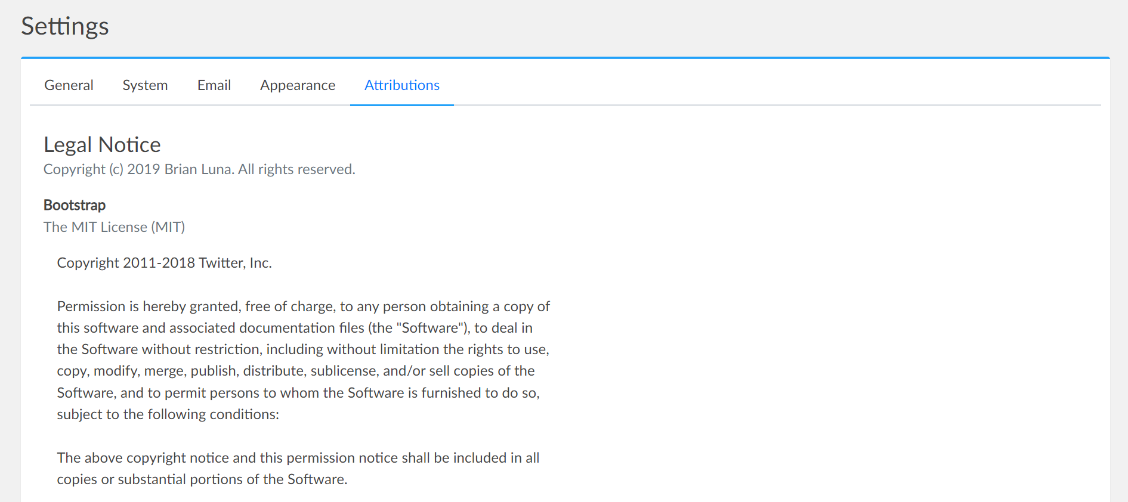Click the Twitter, Inc. copyright line
The image size is (1128, 502).
click(164, 263)
